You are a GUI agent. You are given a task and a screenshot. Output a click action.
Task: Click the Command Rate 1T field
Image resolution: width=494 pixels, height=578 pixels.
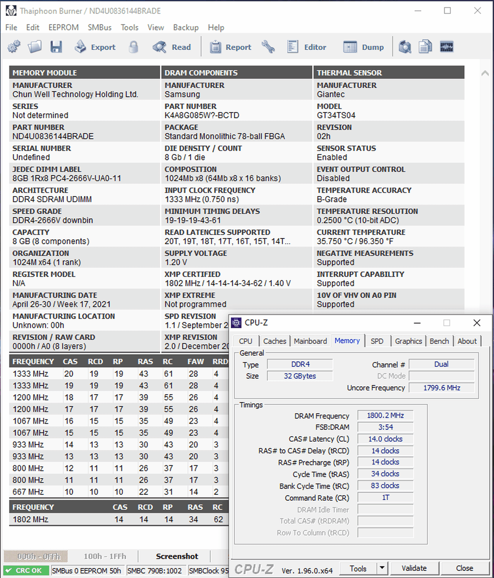(x=385, y=497)
